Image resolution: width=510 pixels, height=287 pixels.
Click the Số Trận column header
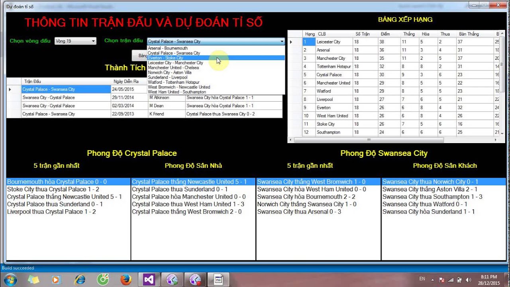tap(365, 34)
